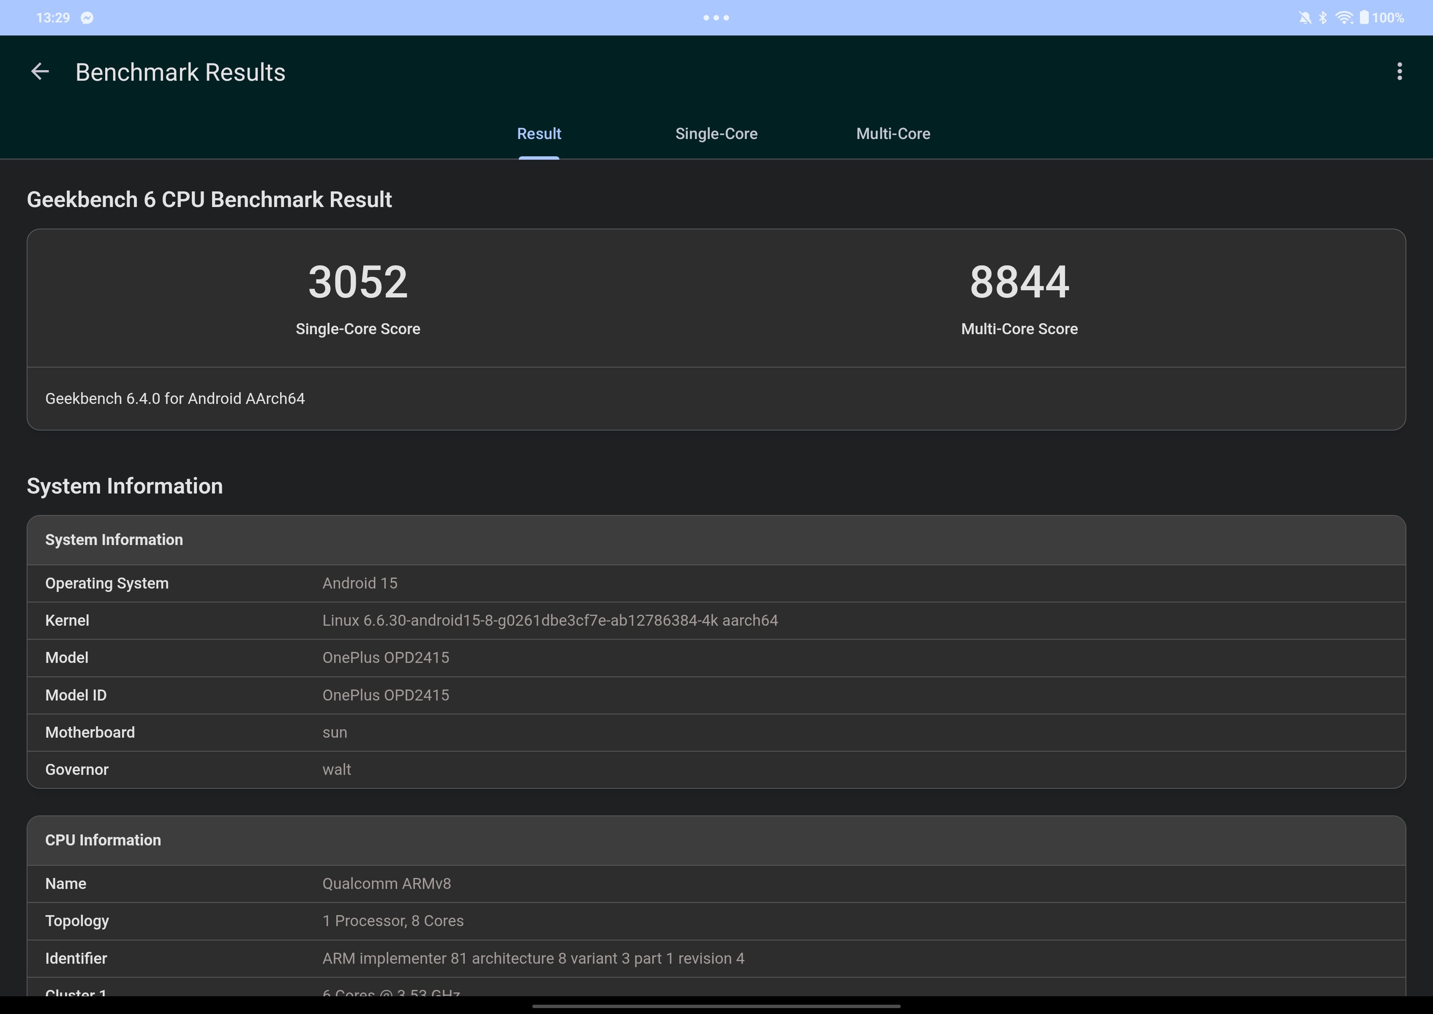Tap 1 Processor, 8 Cores topology value
Viewport: 1433px width, 1014px height.
click(x=393, y=921)
